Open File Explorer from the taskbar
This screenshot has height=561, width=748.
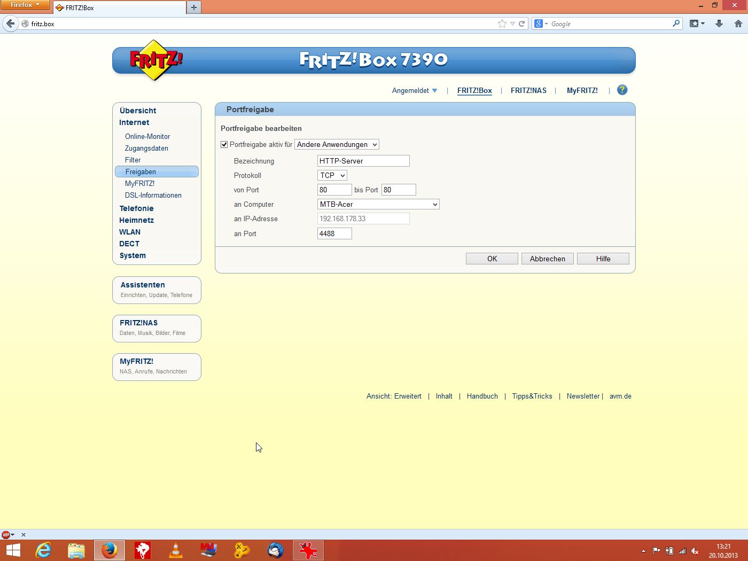(x=76, y=550)
